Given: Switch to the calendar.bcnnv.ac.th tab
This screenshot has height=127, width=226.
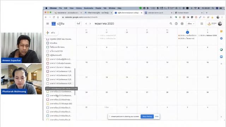Looking at the screenshot, I should point(158,13).
